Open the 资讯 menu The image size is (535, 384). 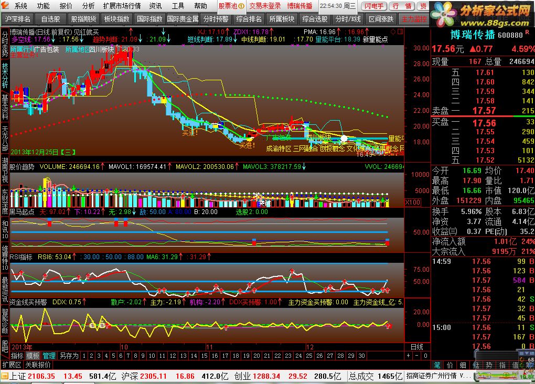[x=155, y=6]
